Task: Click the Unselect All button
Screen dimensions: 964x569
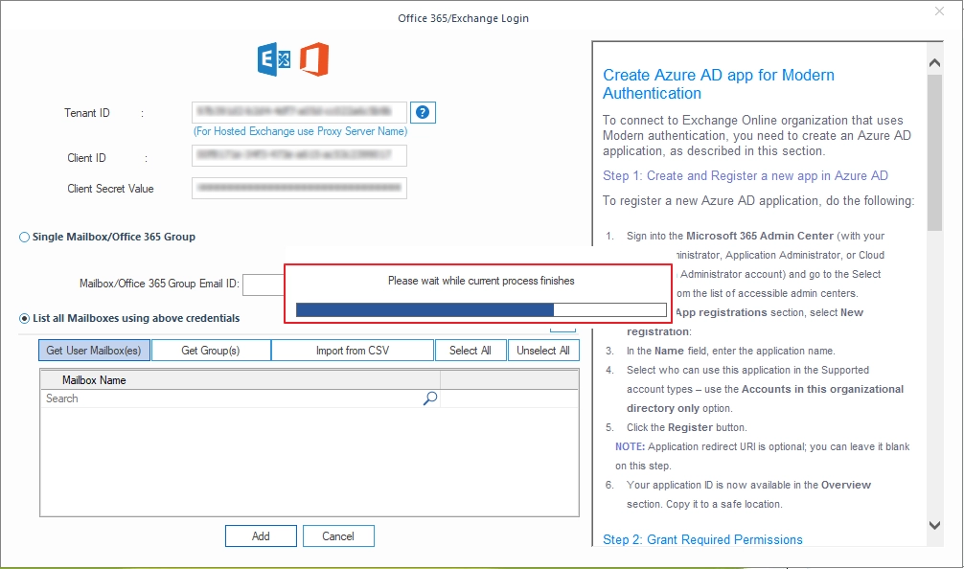Action: pos(543,351)
